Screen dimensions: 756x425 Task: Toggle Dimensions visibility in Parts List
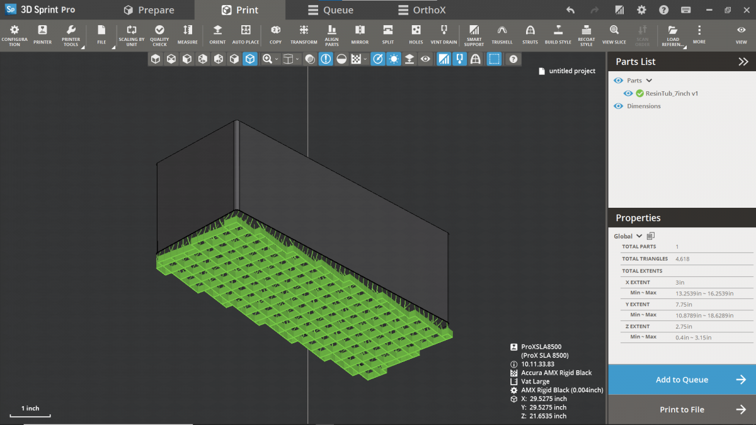[x=617, y=106]
